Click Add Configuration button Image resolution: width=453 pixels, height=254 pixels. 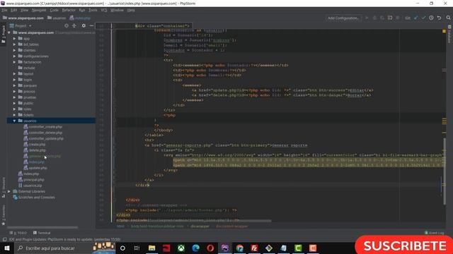[x=343, y=18]
